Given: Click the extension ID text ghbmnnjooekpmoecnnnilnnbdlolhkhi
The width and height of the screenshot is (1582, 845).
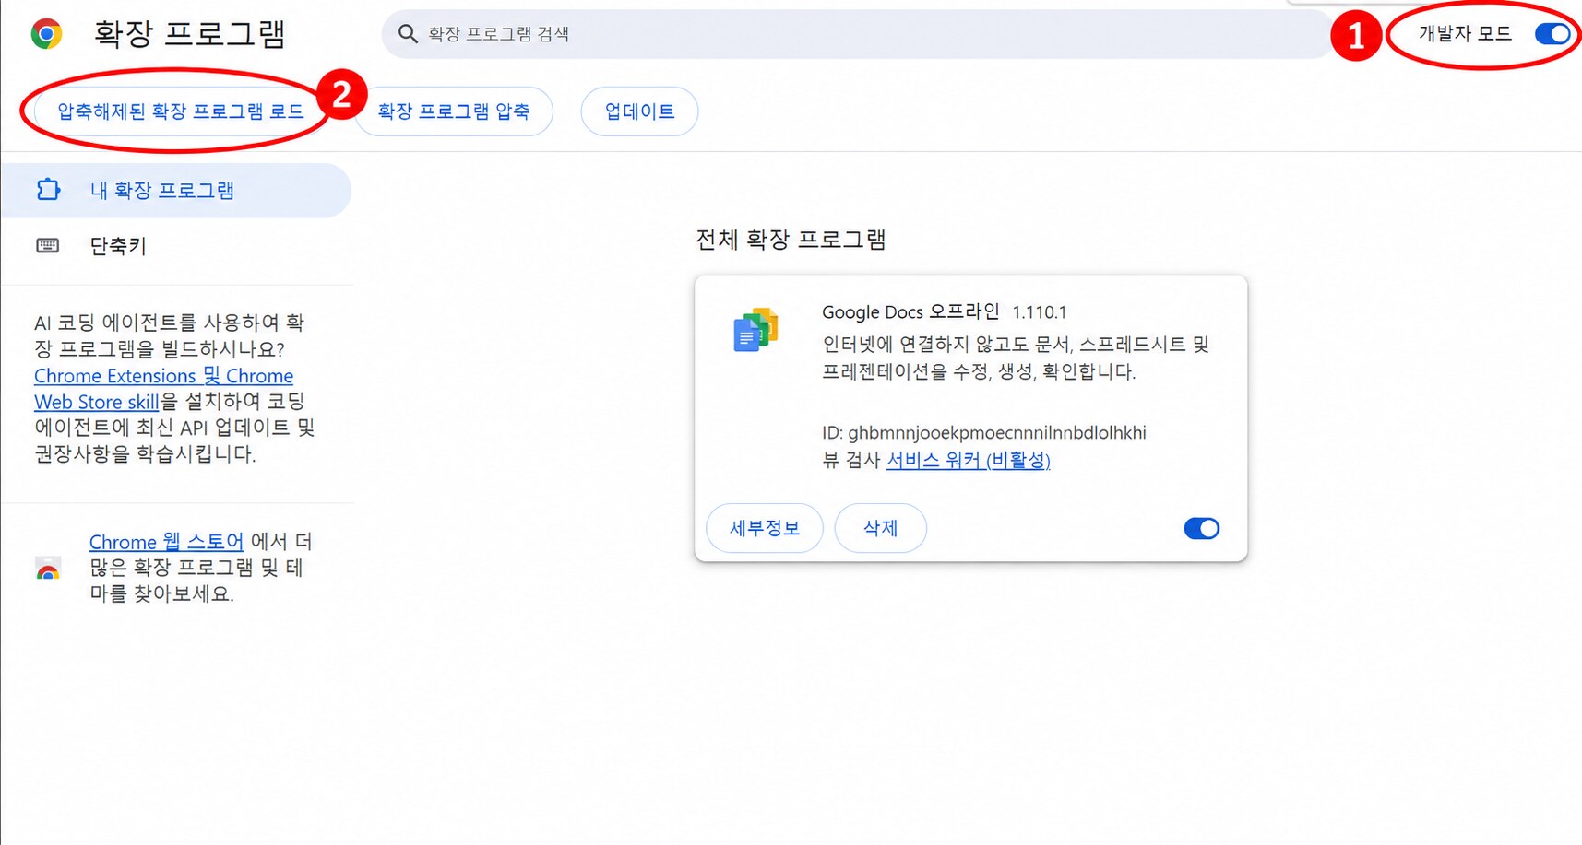Looking at the screenshot, I should click(997, 433).
